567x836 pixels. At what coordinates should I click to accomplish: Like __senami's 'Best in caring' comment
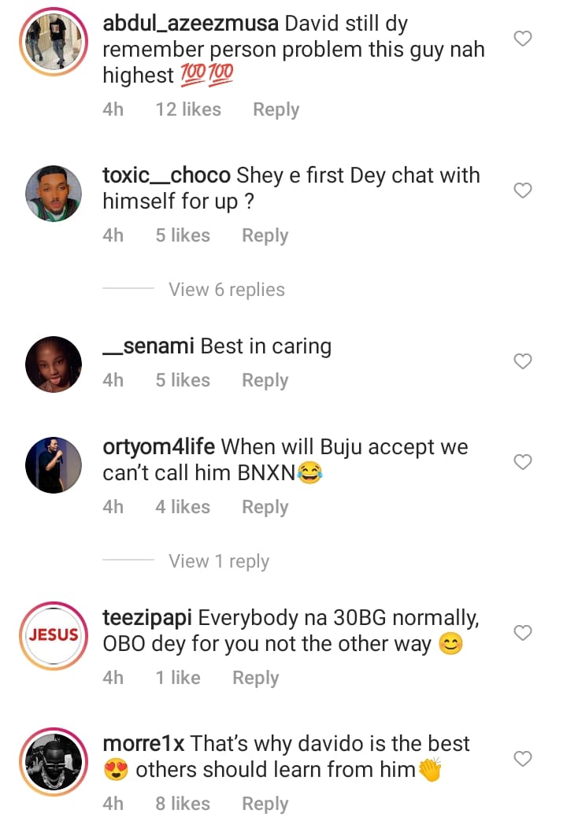(522, 361)
